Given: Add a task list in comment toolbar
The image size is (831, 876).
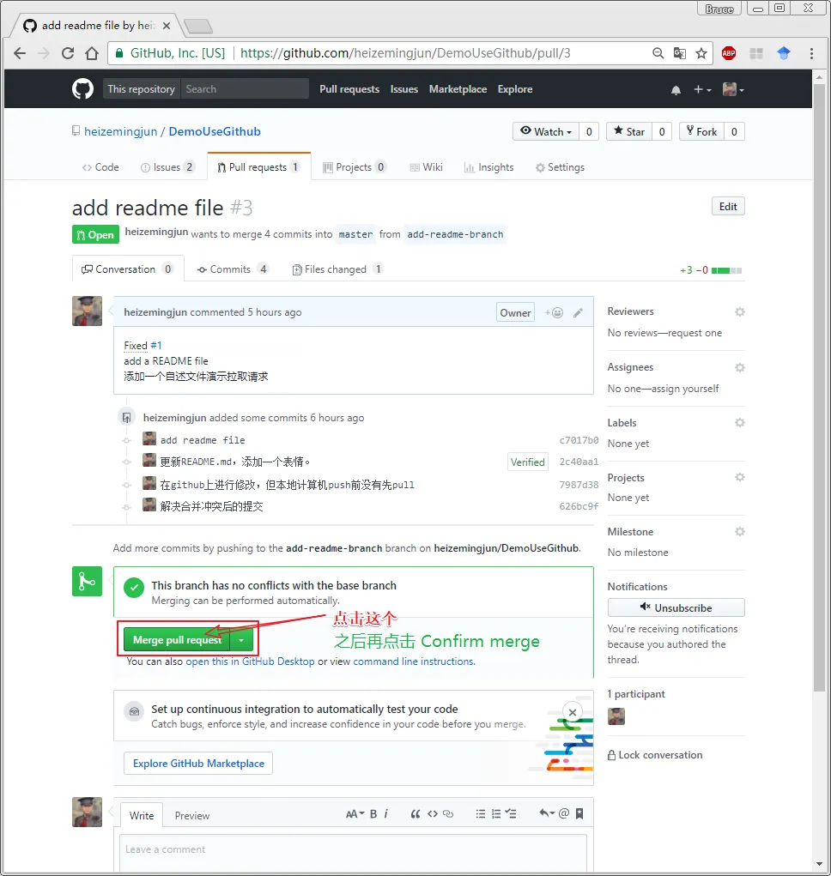Looking at the screenshot, I should click(x=511, y=814).
